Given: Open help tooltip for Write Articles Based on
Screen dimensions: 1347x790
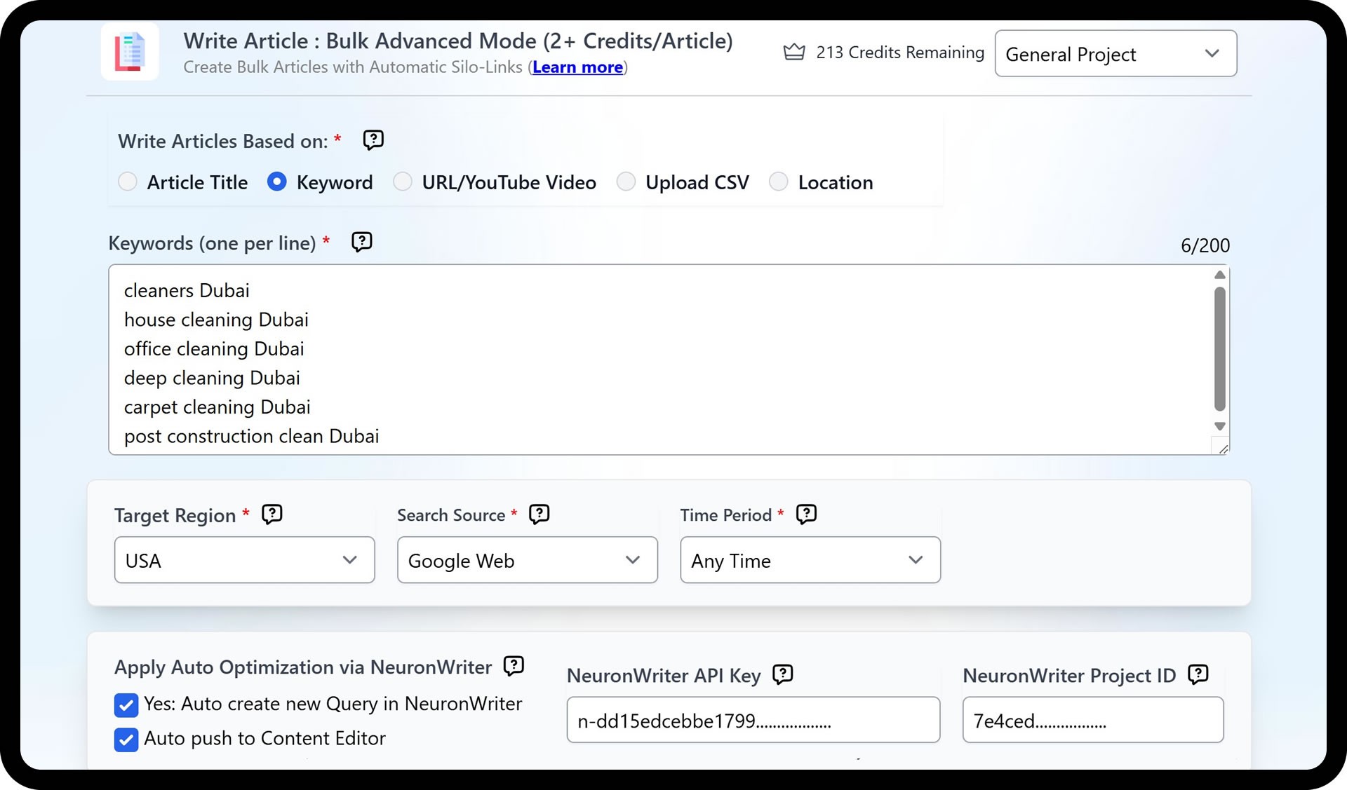Looking at the screenshot, I should point(373,140).
